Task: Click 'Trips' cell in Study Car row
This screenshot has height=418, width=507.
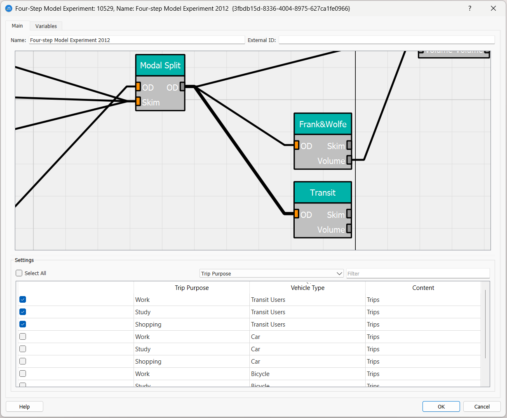Action: tap(423, 349)
